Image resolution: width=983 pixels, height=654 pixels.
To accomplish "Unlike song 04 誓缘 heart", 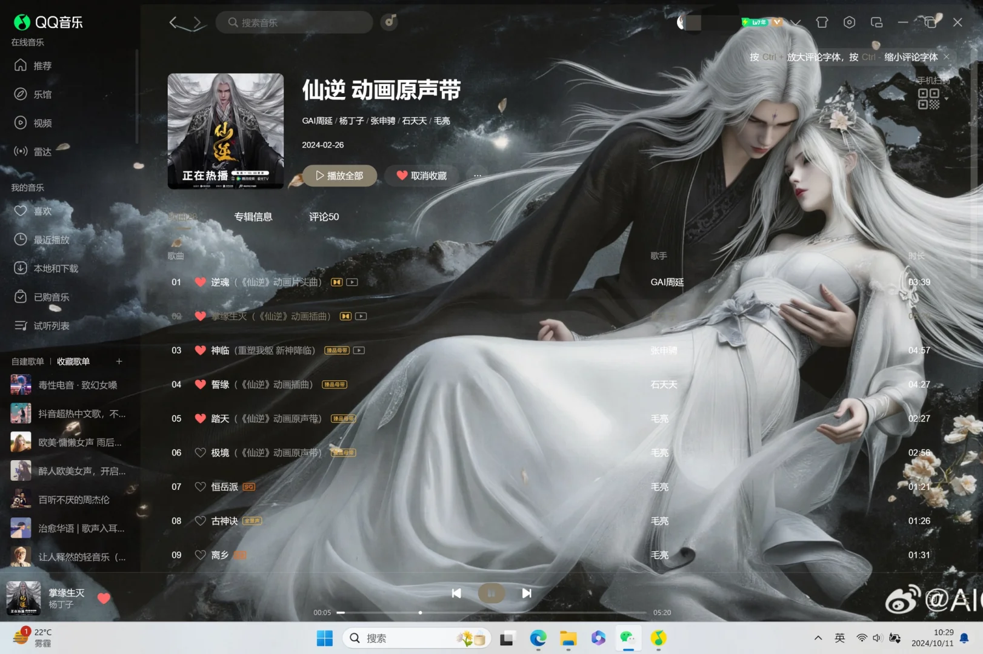I will [201, 385].
